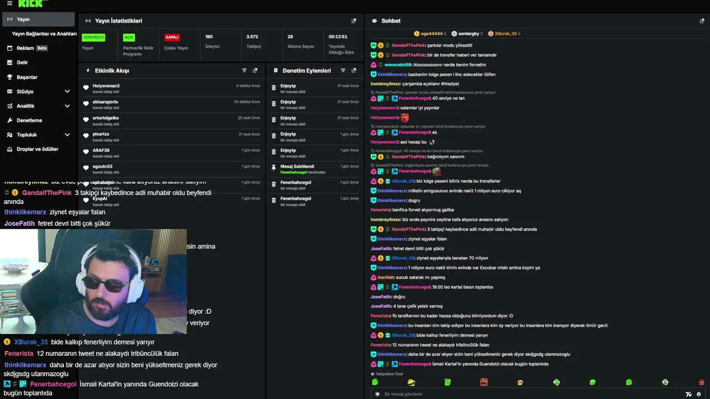Click the Yayın İstatistikleri broadcast icon
The image size is (710, 399).
88,21
